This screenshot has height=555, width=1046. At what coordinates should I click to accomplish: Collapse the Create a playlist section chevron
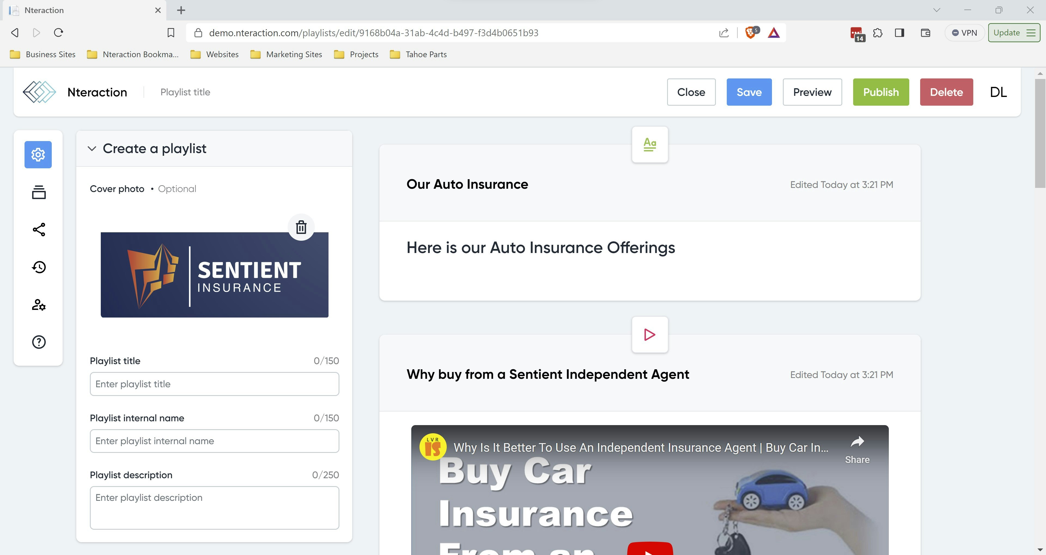[x=92, y=149]
